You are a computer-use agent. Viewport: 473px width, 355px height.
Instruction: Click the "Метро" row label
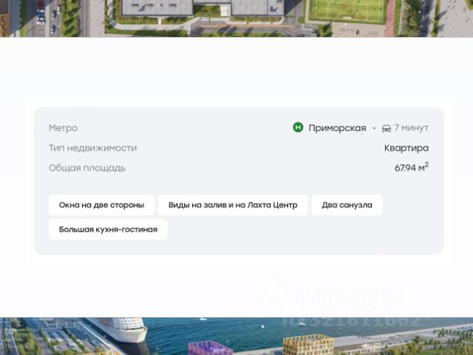[x=63, y=128]
